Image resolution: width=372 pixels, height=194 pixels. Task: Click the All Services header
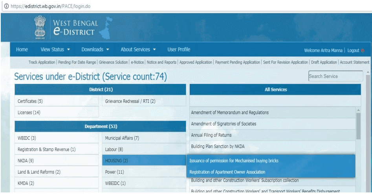pos(275,90)
